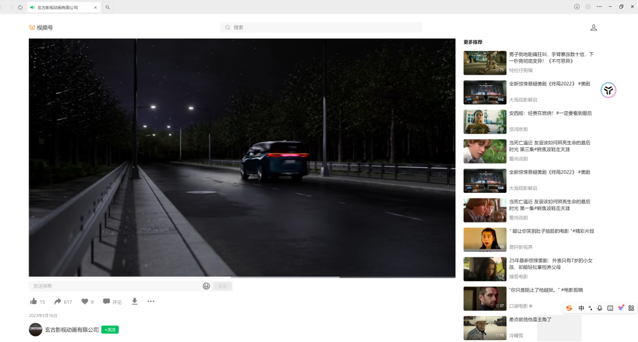Open the soft keyboard icon on input toolbar
Viewport: 638px width, 342px height.
(x=610, y=308)
